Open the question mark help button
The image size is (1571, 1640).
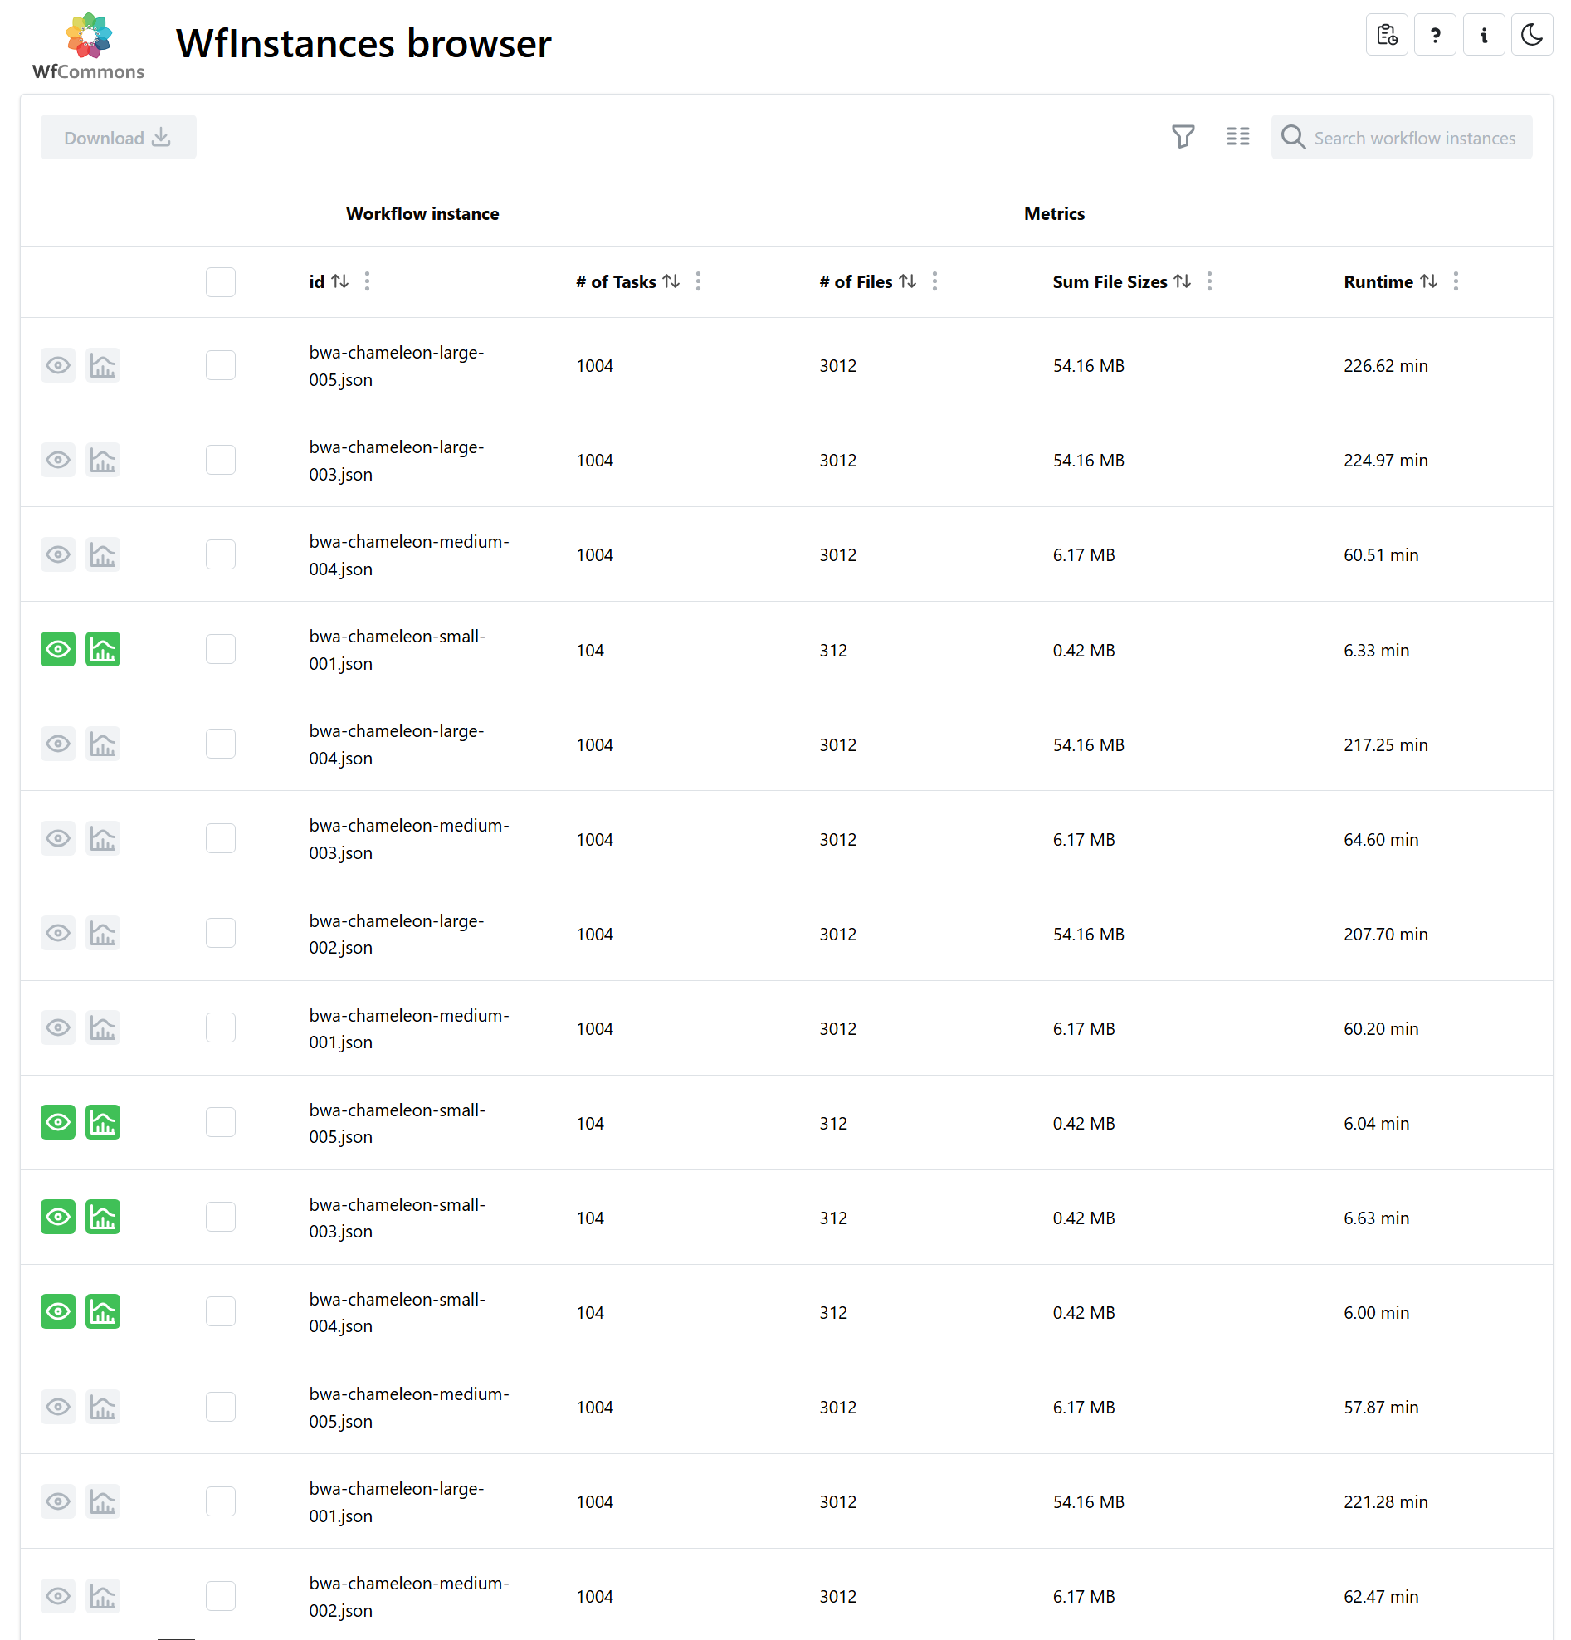(1435, 35)
